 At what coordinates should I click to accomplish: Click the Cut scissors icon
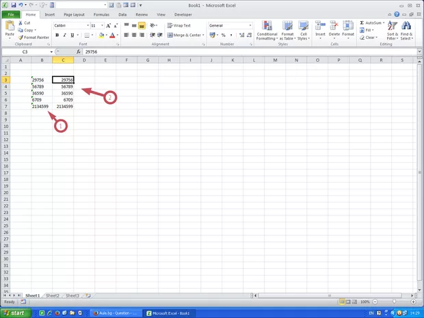[x=21, y=23]
